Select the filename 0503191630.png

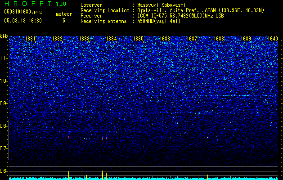(x=23, y=12)
